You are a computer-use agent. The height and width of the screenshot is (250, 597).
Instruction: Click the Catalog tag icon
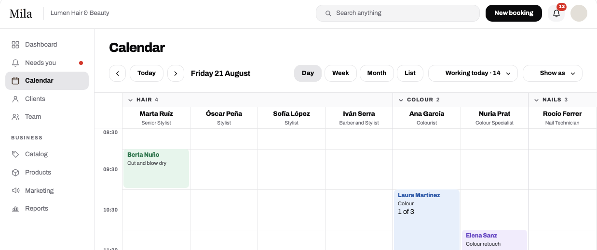tap(15, 154)
